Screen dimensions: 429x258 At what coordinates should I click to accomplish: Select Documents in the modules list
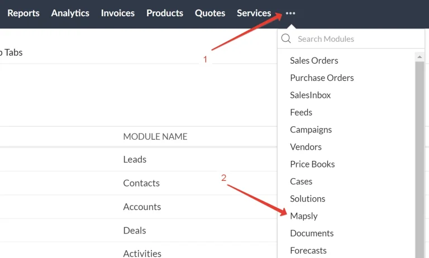312,233
